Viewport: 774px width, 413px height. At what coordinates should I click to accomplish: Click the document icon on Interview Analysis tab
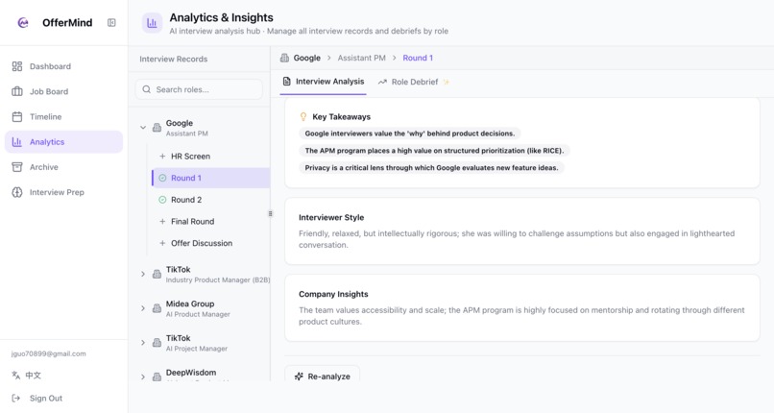pyautogui.click(x=287, y=82)
